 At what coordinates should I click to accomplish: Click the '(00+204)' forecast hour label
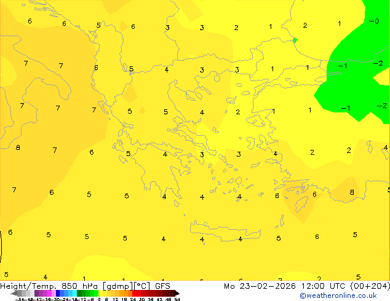pyautogui.click(x=370, y=286)
